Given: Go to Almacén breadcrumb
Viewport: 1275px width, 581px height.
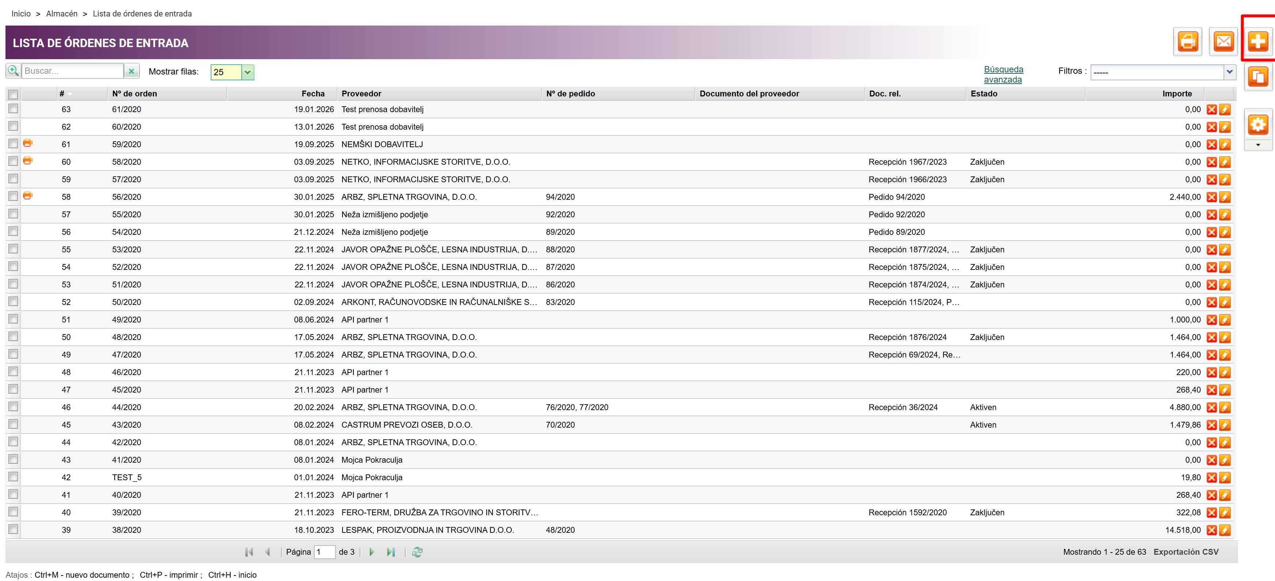Looking at the screenshot, I should click(62, 14).
